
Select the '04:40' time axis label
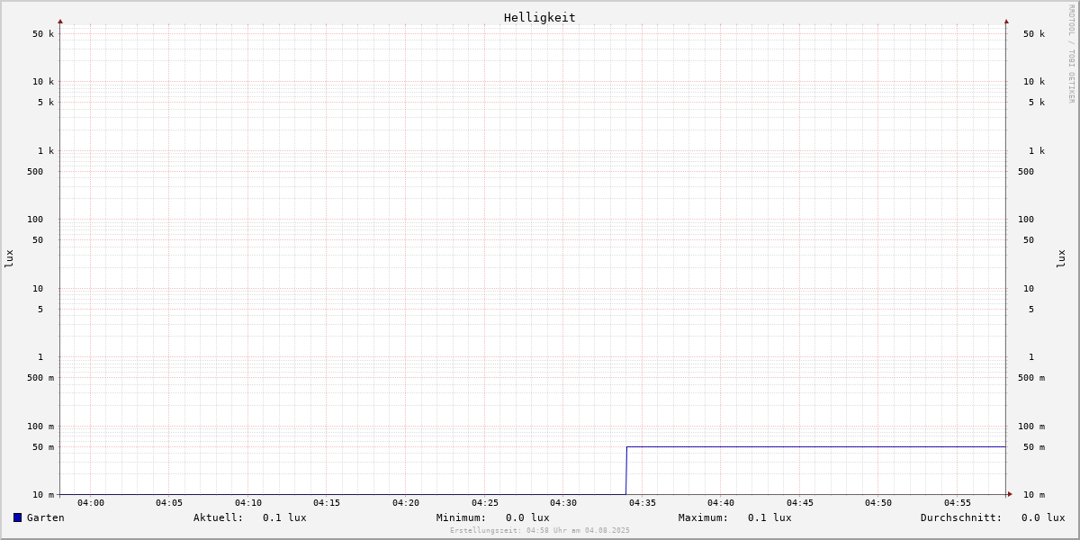[x=721, y=503]
